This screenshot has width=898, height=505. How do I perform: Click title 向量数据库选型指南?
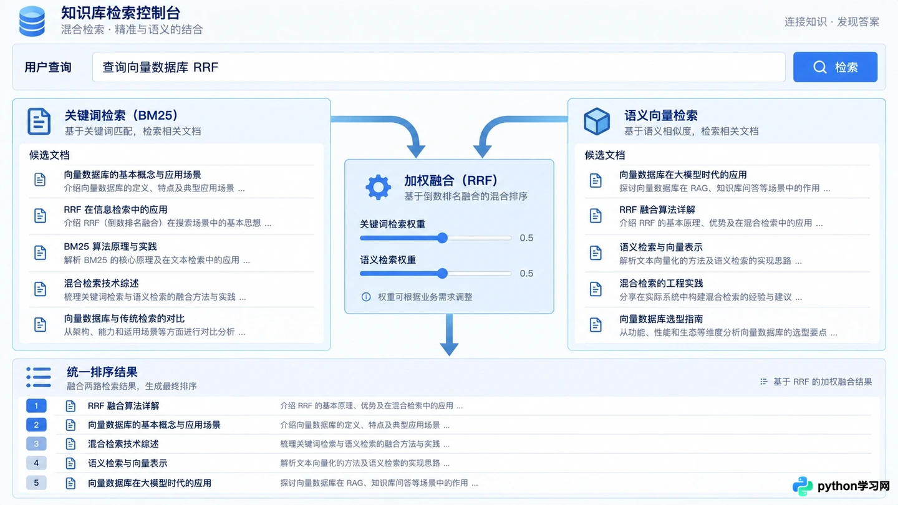point(661,319)
